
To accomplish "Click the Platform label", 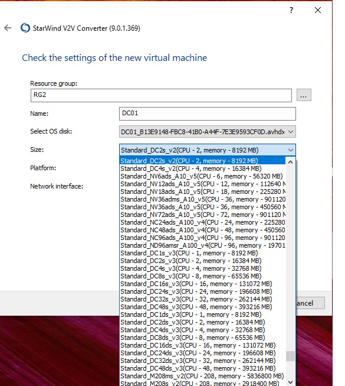I will [x=43, y=168].
